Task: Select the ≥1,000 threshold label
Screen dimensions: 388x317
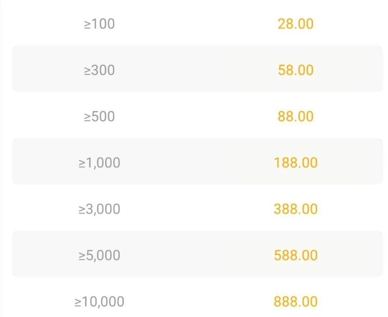Action: coord(99,163)
